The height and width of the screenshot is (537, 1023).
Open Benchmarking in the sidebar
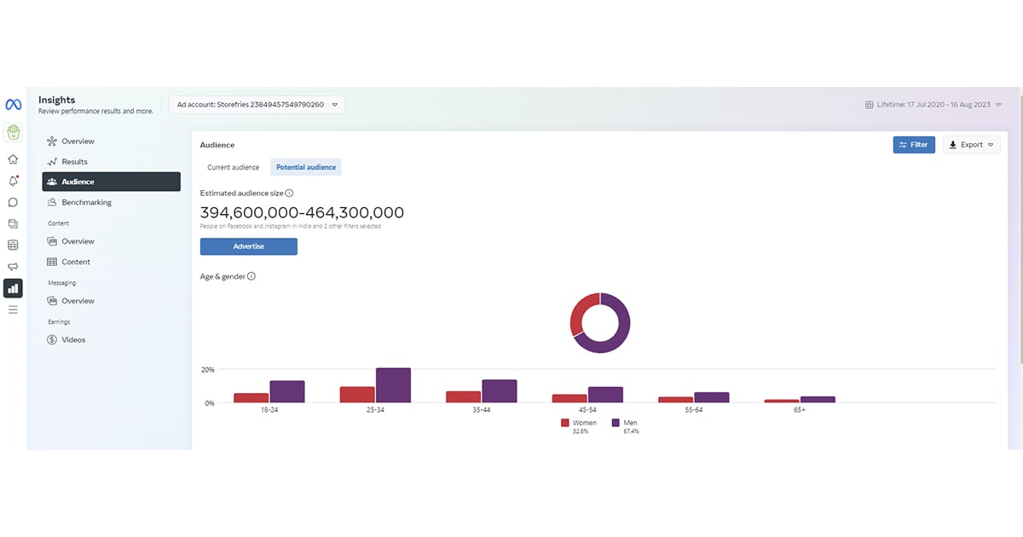86,203
